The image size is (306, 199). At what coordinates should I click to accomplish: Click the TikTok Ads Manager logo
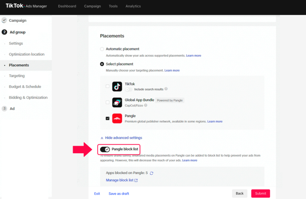click(x=26, y=6)
